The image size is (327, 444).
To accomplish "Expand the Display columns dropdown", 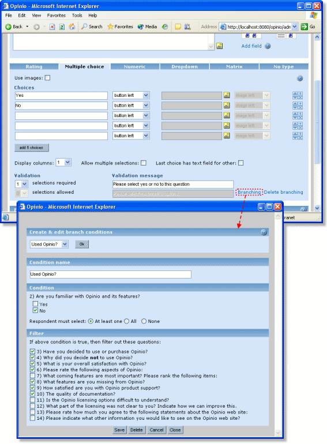I will (63, 163).
